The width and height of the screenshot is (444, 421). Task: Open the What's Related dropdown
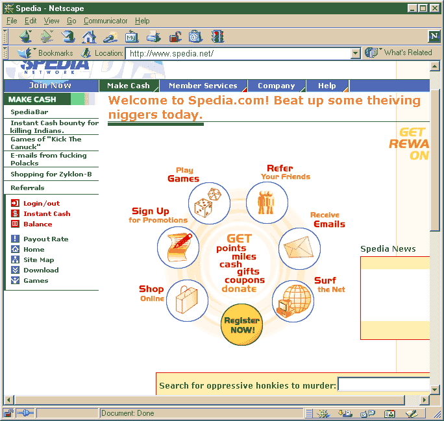click(399, 53)
